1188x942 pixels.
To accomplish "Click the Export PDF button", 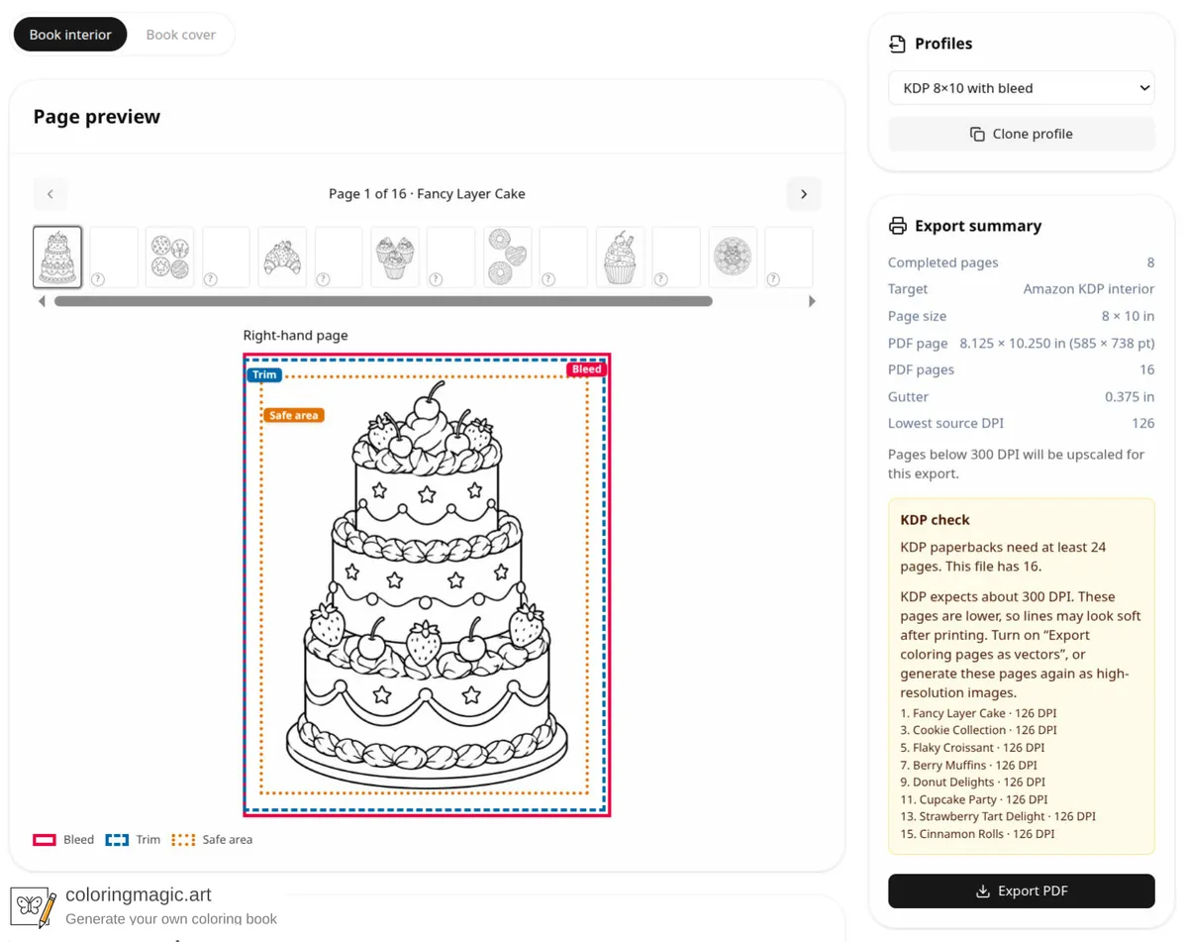I will 1022,890.
